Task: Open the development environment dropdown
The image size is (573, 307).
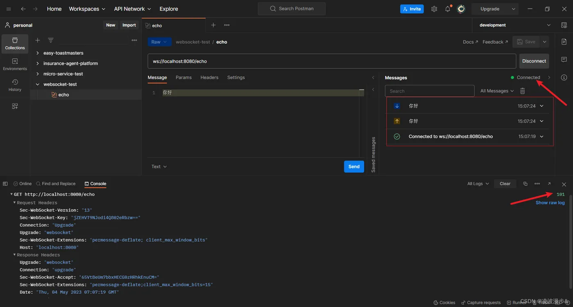Action: click(x=515, y=25)
